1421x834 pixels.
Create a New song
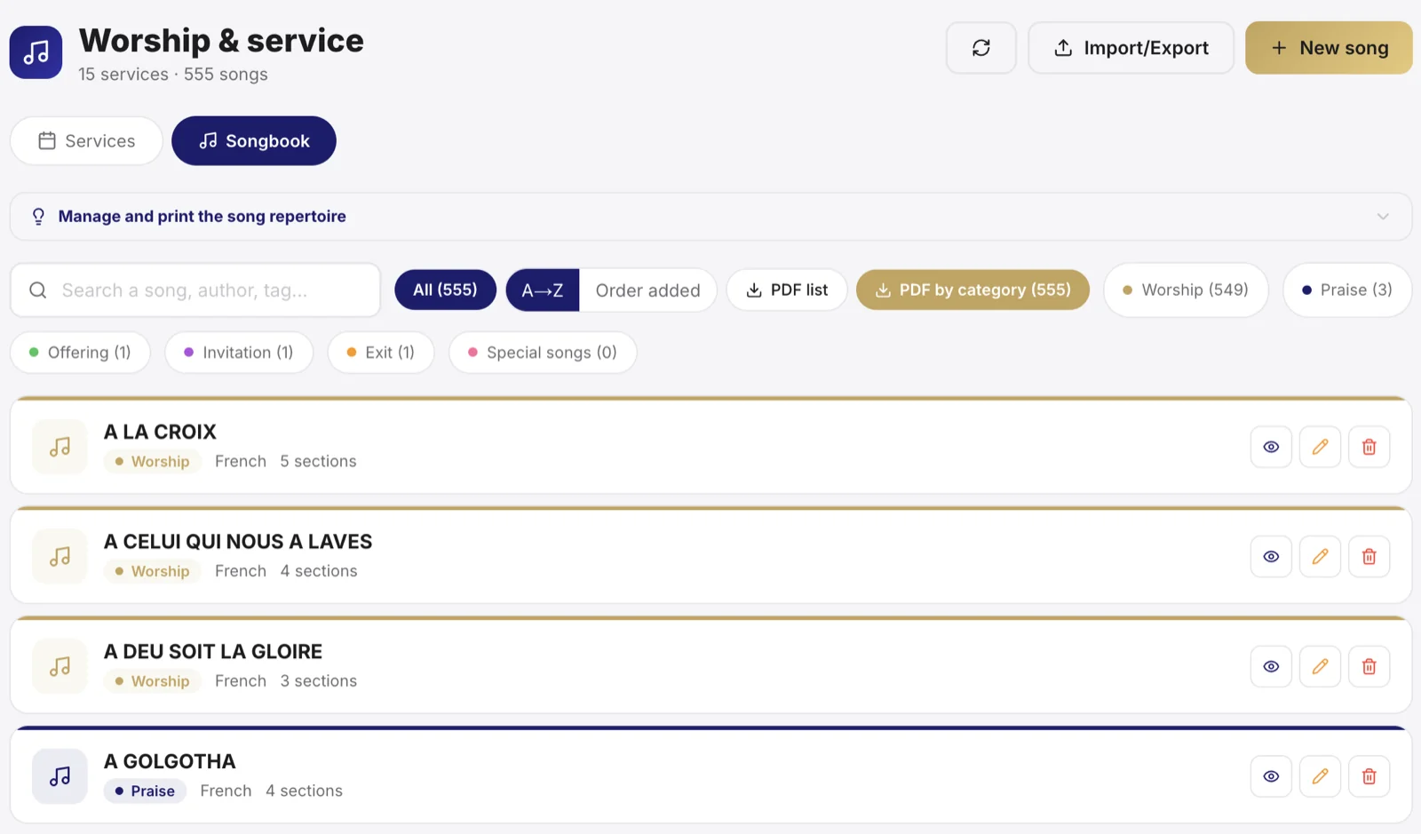[1329, 48]
